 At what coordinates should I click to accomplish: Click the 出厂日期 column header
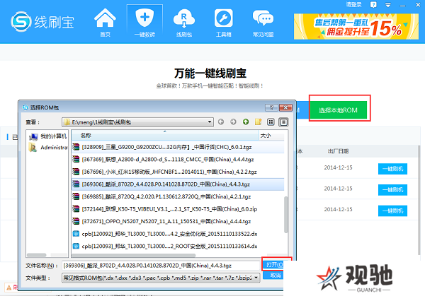338,151
